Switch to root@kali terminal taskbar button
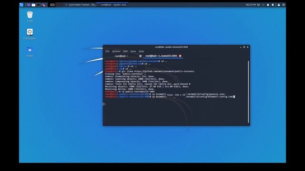This screenshot has height=171, width=305. [112, 5]
